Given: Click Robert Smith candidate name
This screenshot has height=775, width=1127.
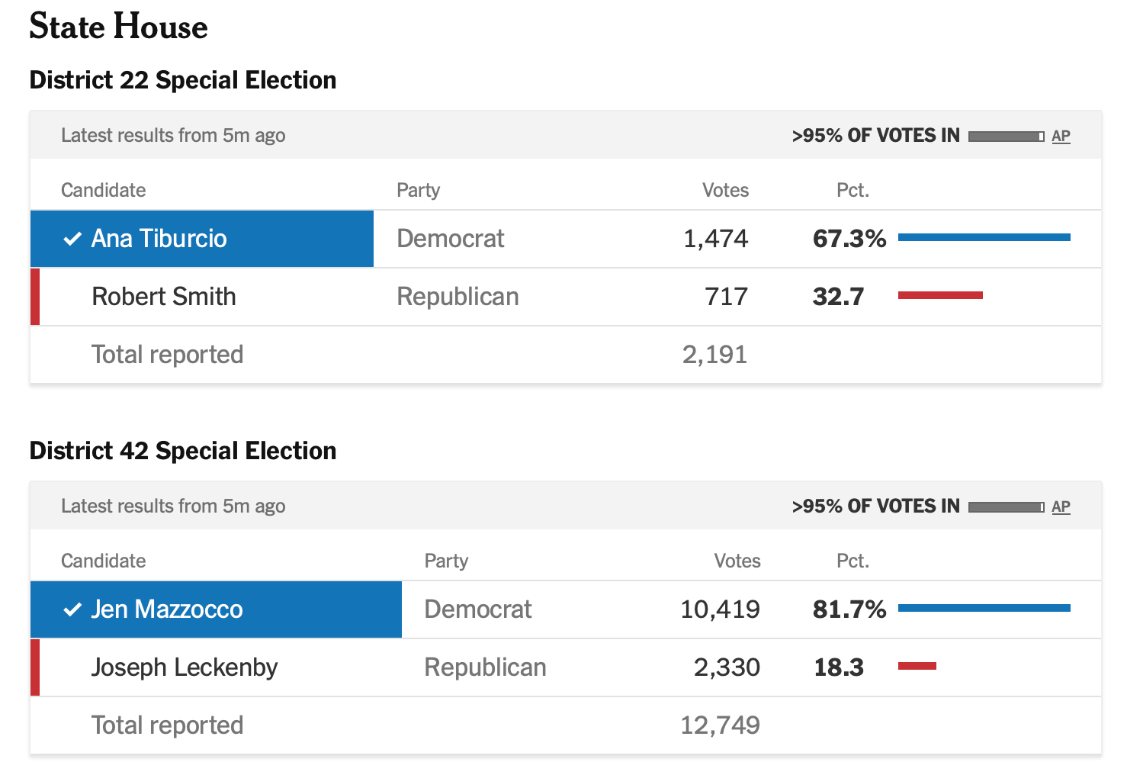Looking at the screenshot, I should pyautogui.click(x=164, y=297).
